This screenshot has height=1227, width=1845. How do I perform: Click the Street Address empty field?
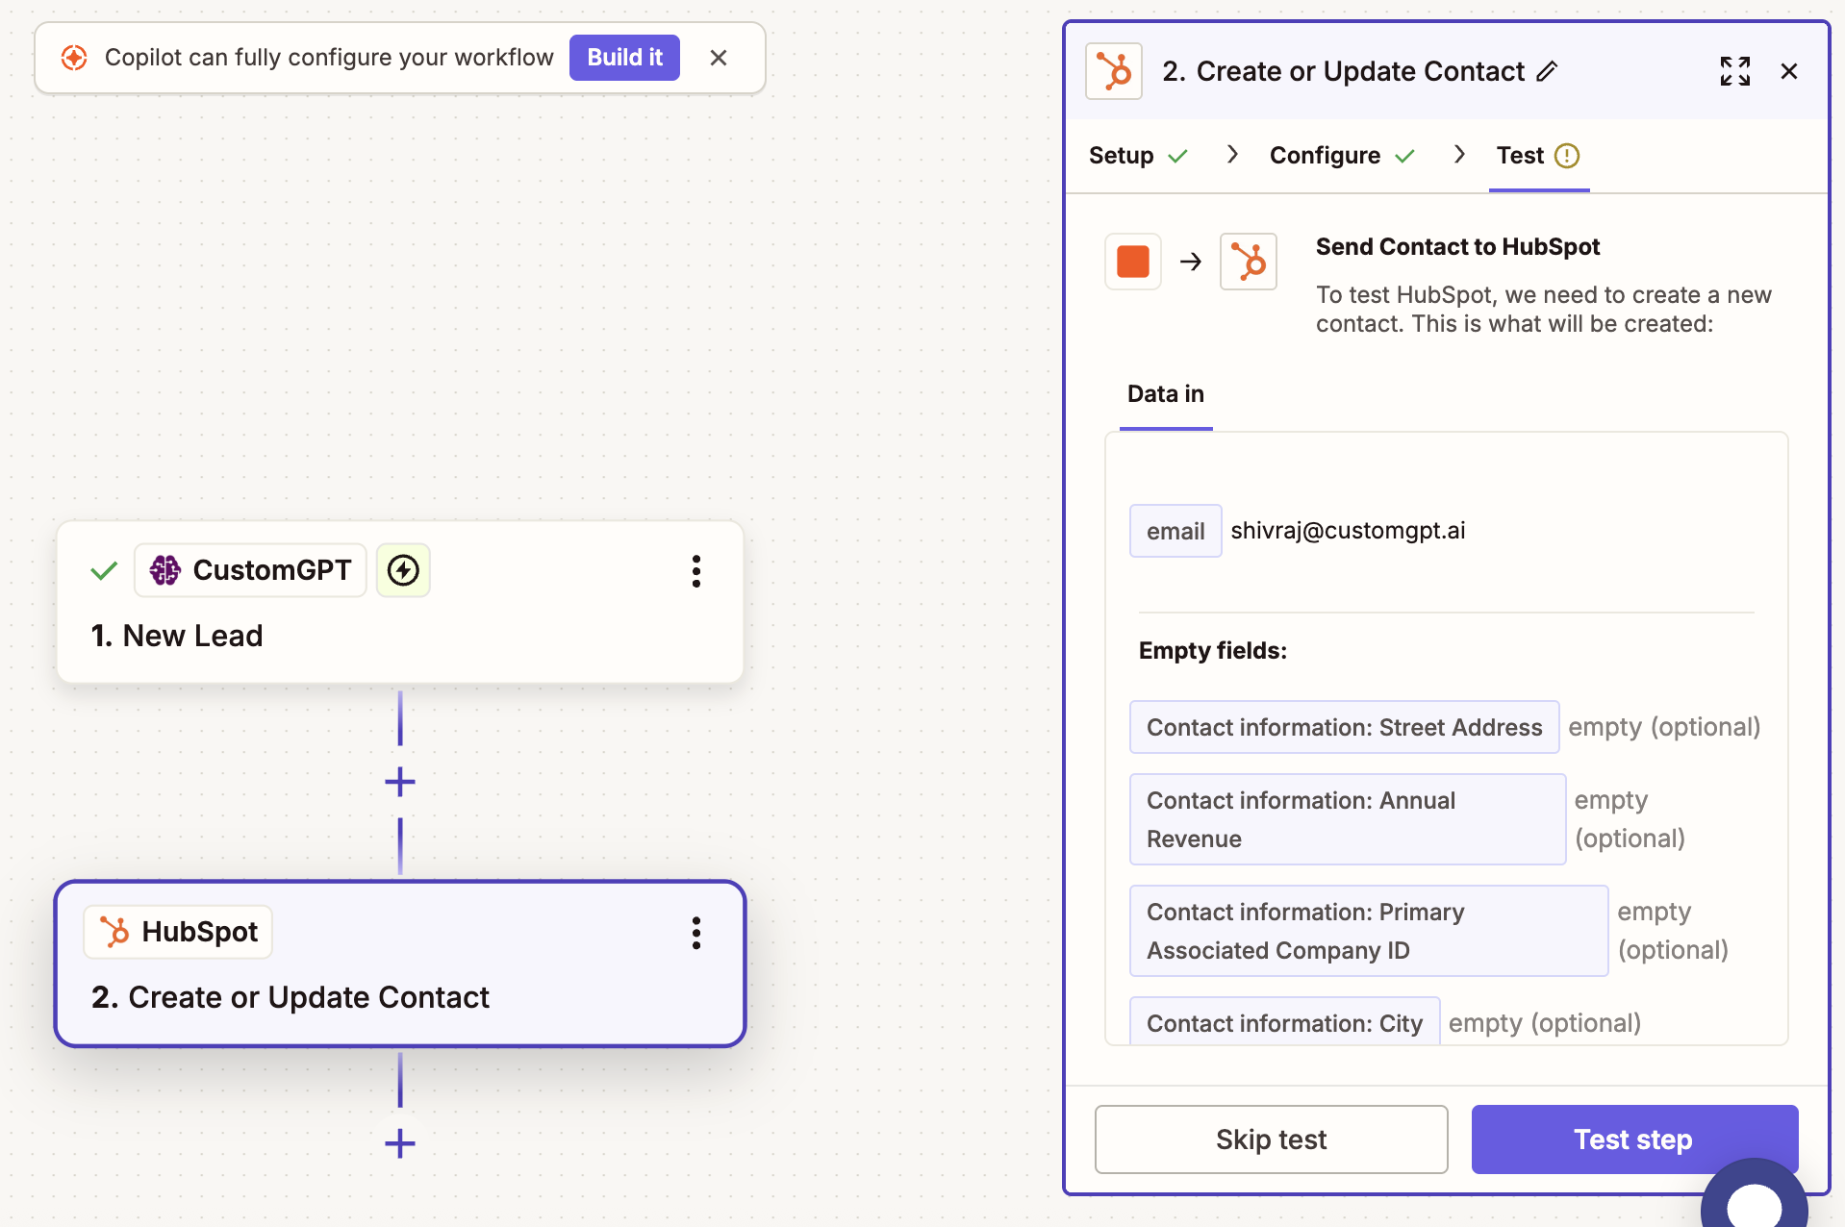click(1344, 727)
